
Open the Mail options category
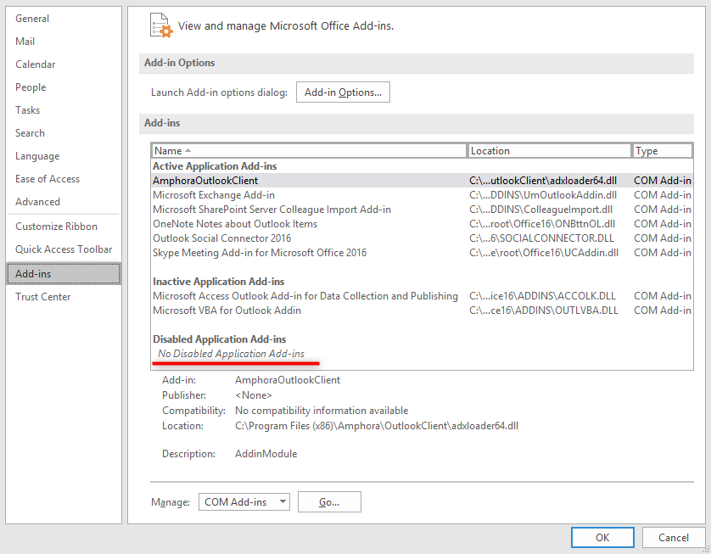[25, 42]
